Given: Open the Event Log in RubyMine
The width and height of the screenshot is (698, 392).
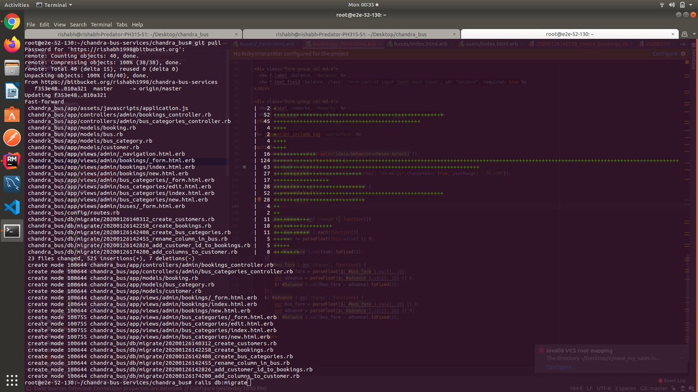Looking at the screenshot, I should (671, 380).
